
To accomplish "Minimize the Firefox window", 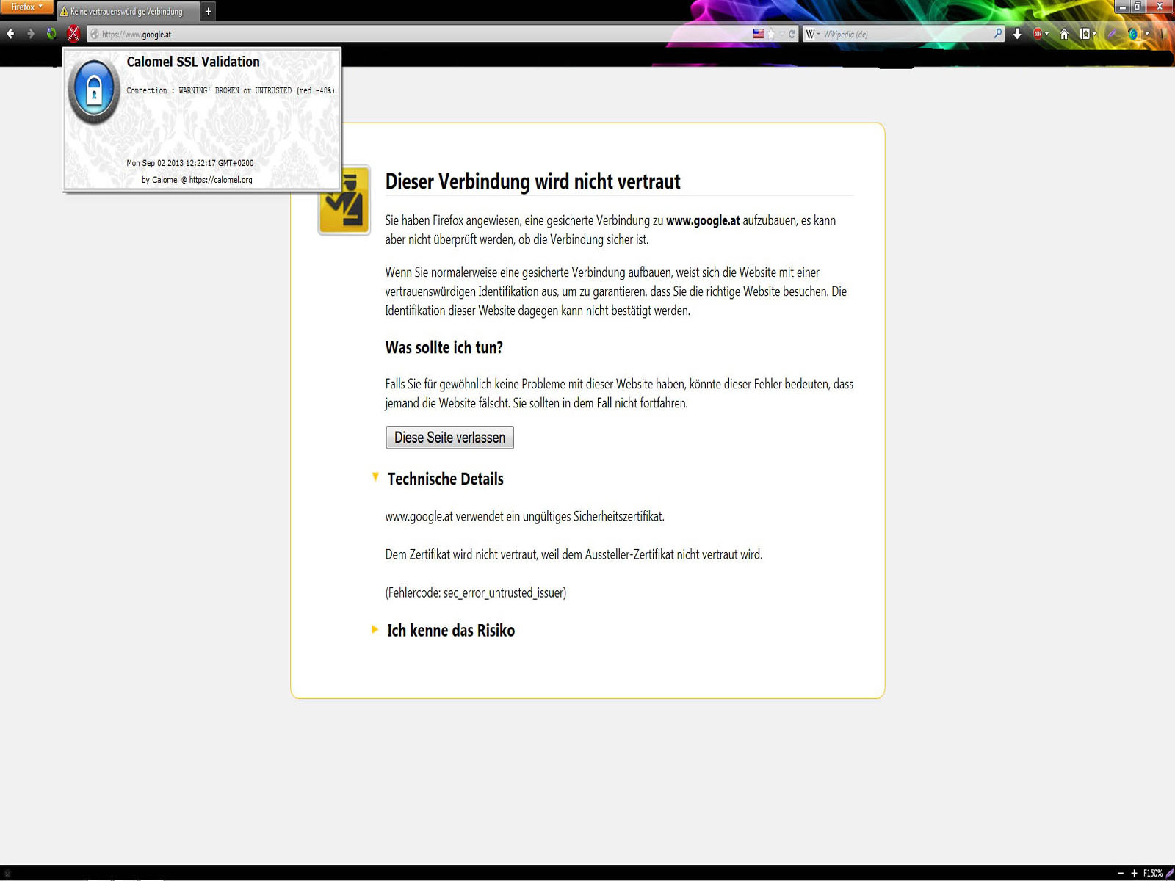I will (1122, 7).
